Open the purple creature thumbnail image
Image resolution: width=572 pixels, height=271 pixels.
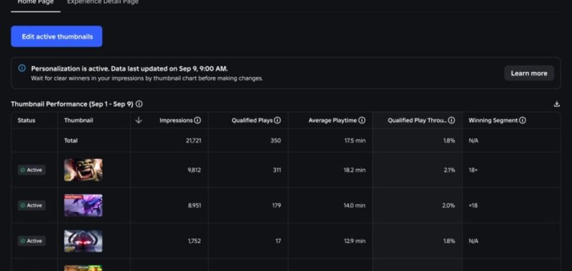coord(83,205)
